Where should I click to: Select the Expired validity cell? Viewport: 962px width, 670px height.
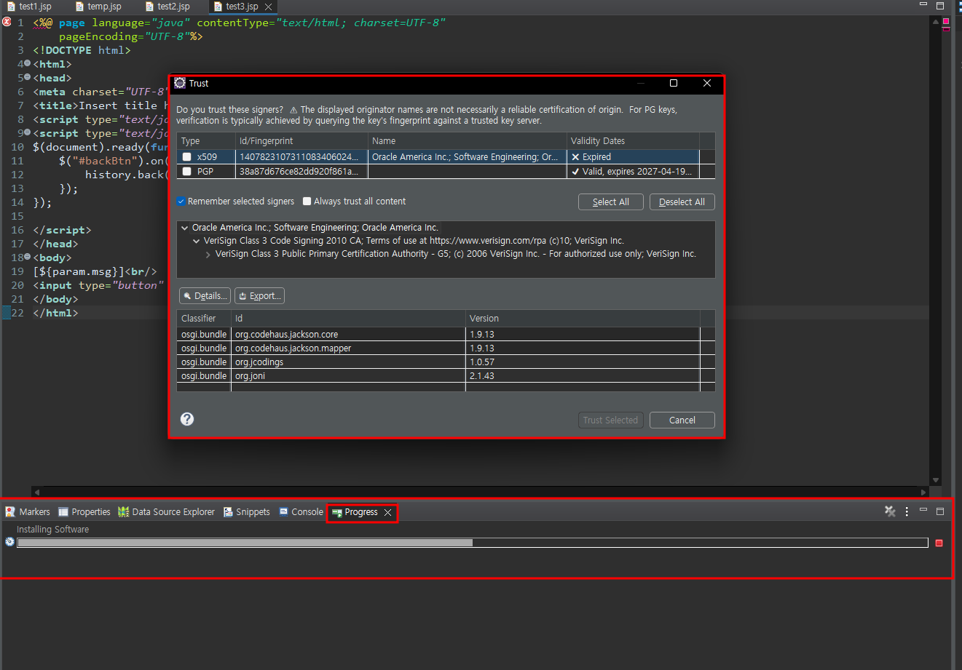pyautogui.click(x=633, y=157)
